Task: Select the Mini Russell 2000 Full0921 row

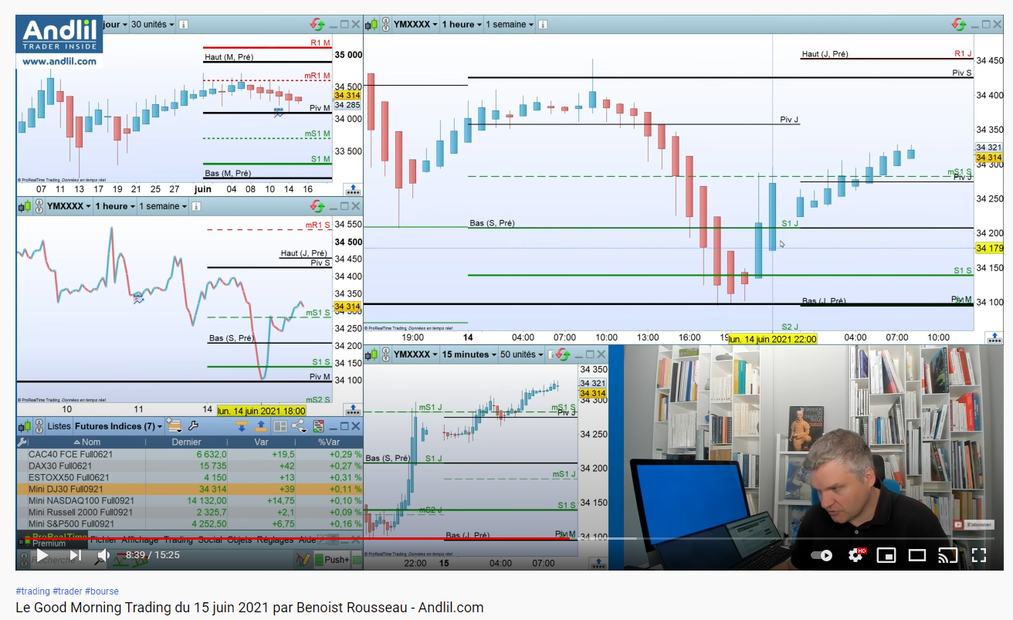Action: 190,512
